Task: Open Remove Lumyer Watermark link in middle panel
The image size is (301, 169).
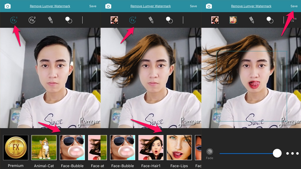Action: (150, 6)
